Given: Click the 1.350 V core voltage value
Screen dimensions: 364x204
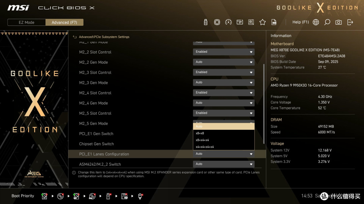Looking at the screenshot, I should tap(324, 102).
